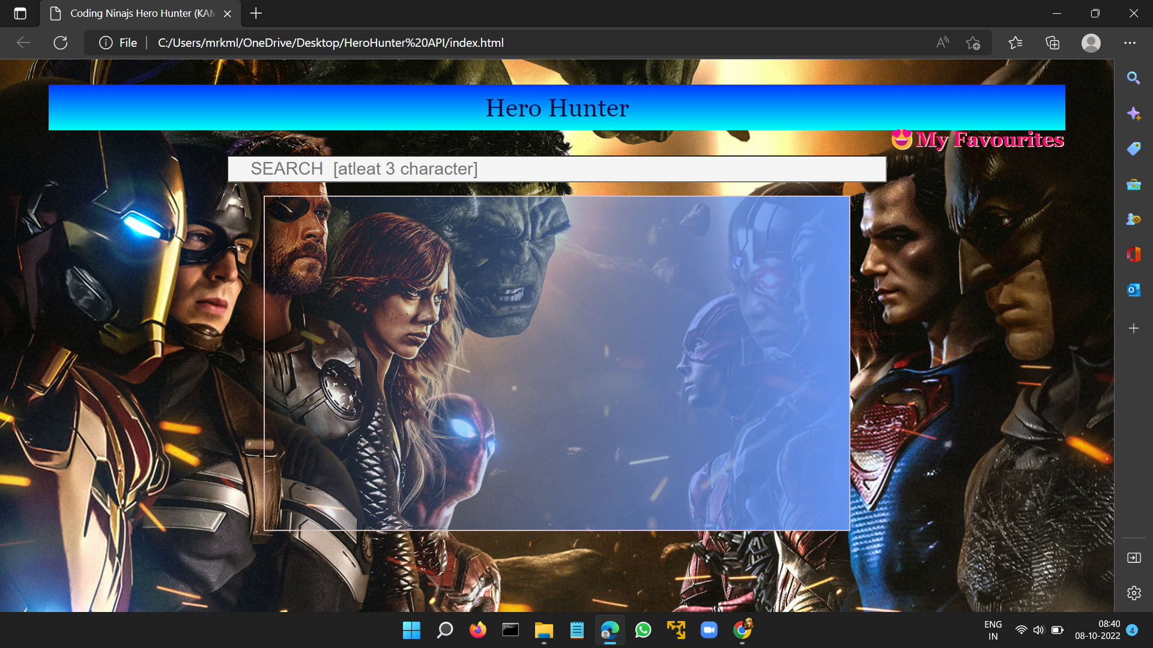Open volume control slider from system tray
The image size is (1153, 648).
click(x=1040, y=630)
